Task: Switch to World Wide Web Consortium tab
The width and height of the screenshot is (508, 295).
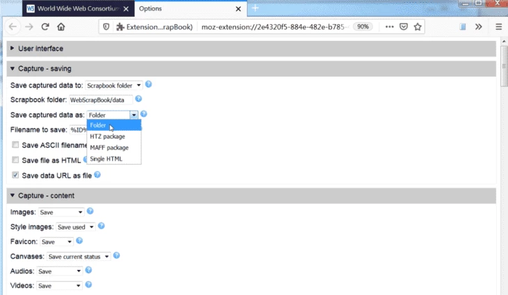Action: (78, 9)
